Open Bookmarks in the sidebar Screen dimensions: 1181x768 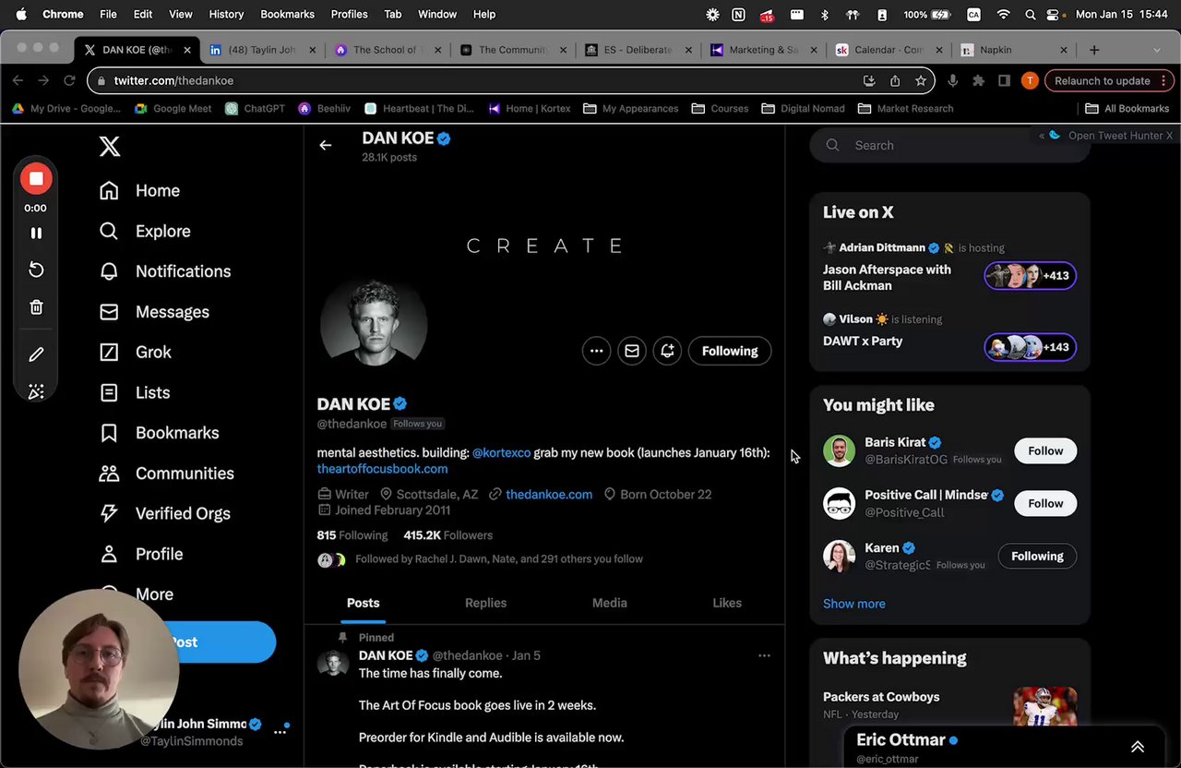click(158, 433)
